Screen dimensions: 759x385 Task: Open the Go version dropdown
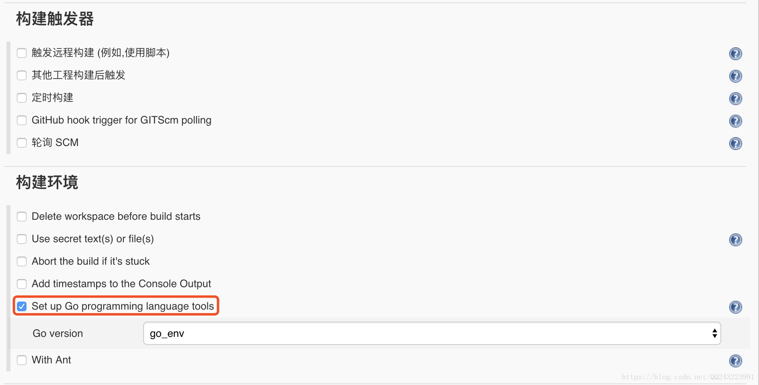coord(432,333)
